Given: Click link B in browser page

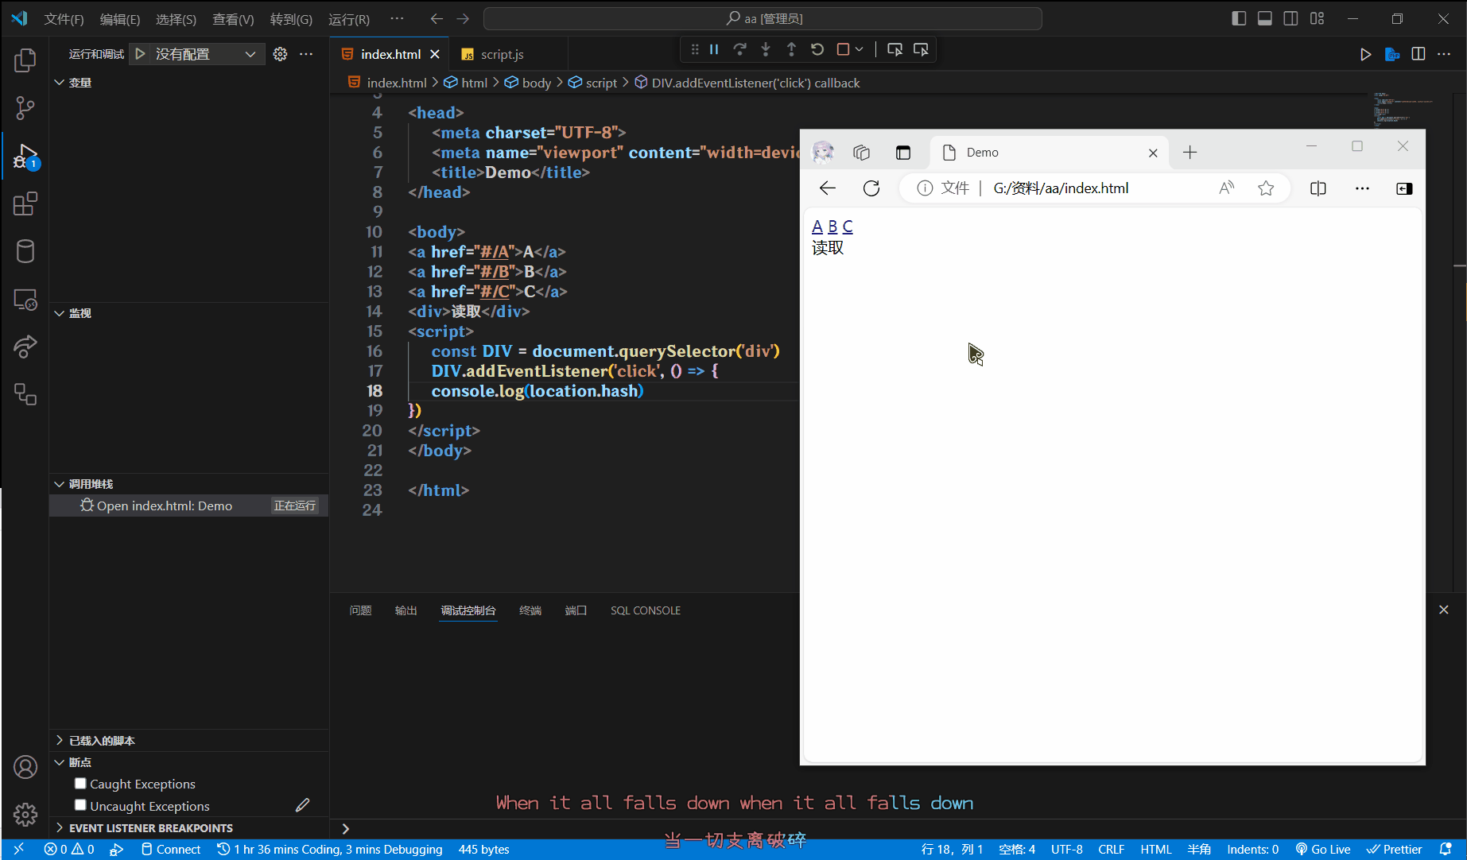Looking at the screenshot, I should tap(832, 227).
